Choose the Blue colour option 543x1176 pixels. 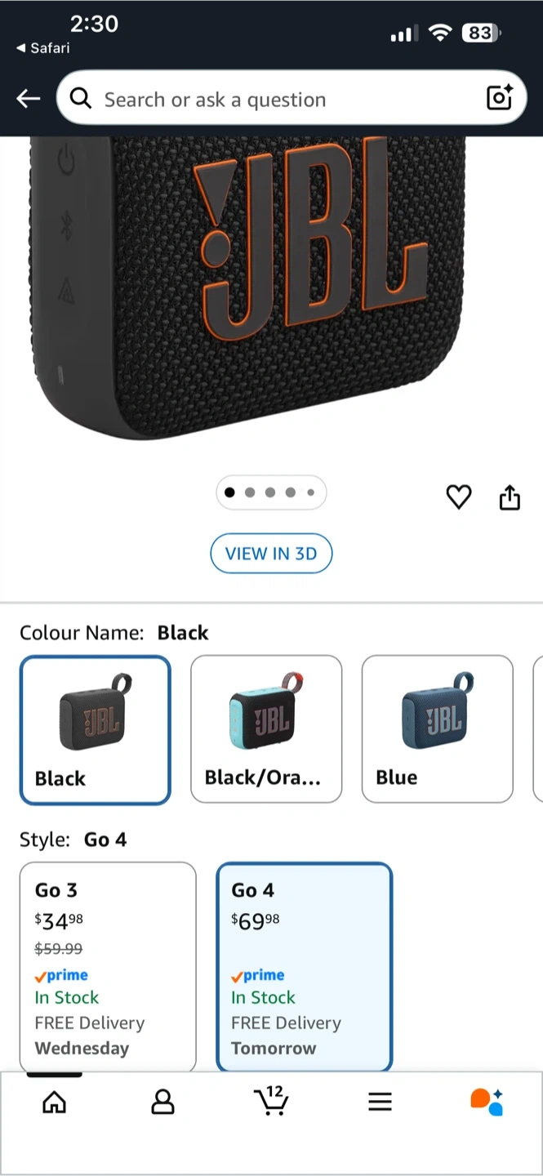[438, 729]
